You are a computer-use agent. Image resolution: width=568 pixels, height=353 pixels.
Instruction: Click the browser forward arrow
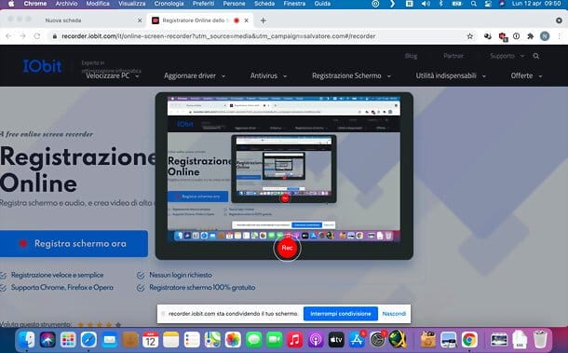(x=22, y=36)
